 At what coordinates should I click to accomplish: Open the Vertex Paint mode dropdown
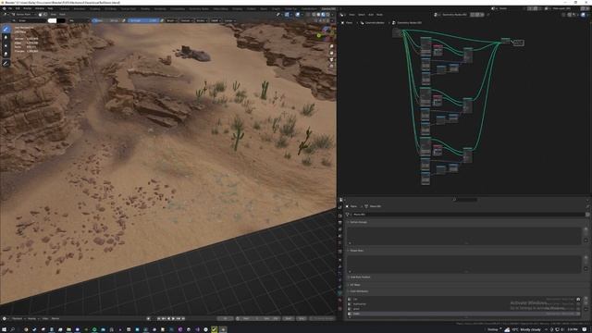(x=23, y=15)
